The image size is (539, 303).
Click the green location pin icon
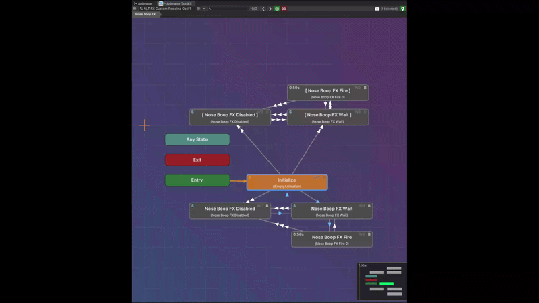[x=402, y=9]
